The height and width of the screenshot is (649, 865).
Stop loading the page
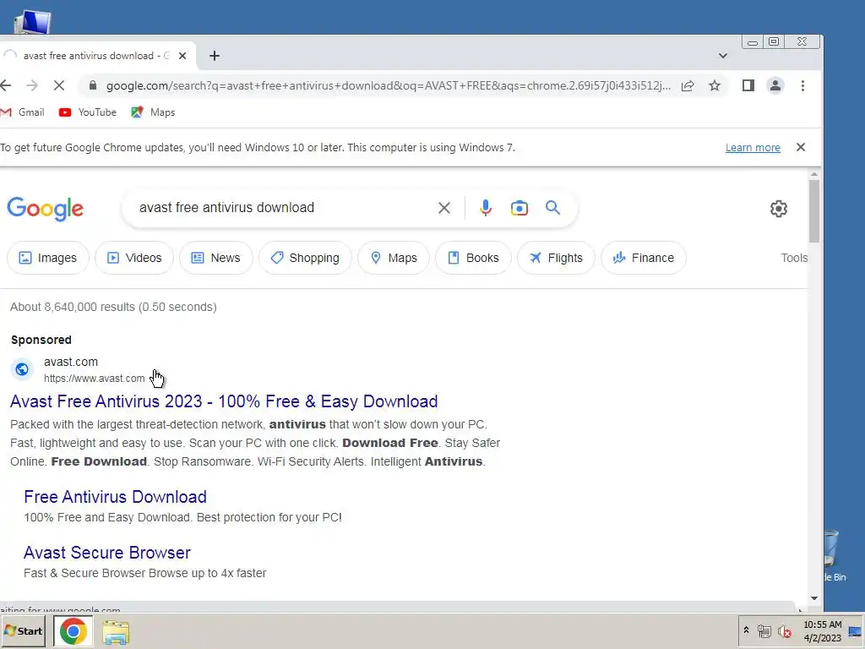[x=59, y=85]
